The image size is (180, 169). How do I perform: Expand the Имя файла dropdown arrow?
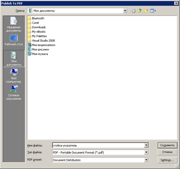click(146, 146)
